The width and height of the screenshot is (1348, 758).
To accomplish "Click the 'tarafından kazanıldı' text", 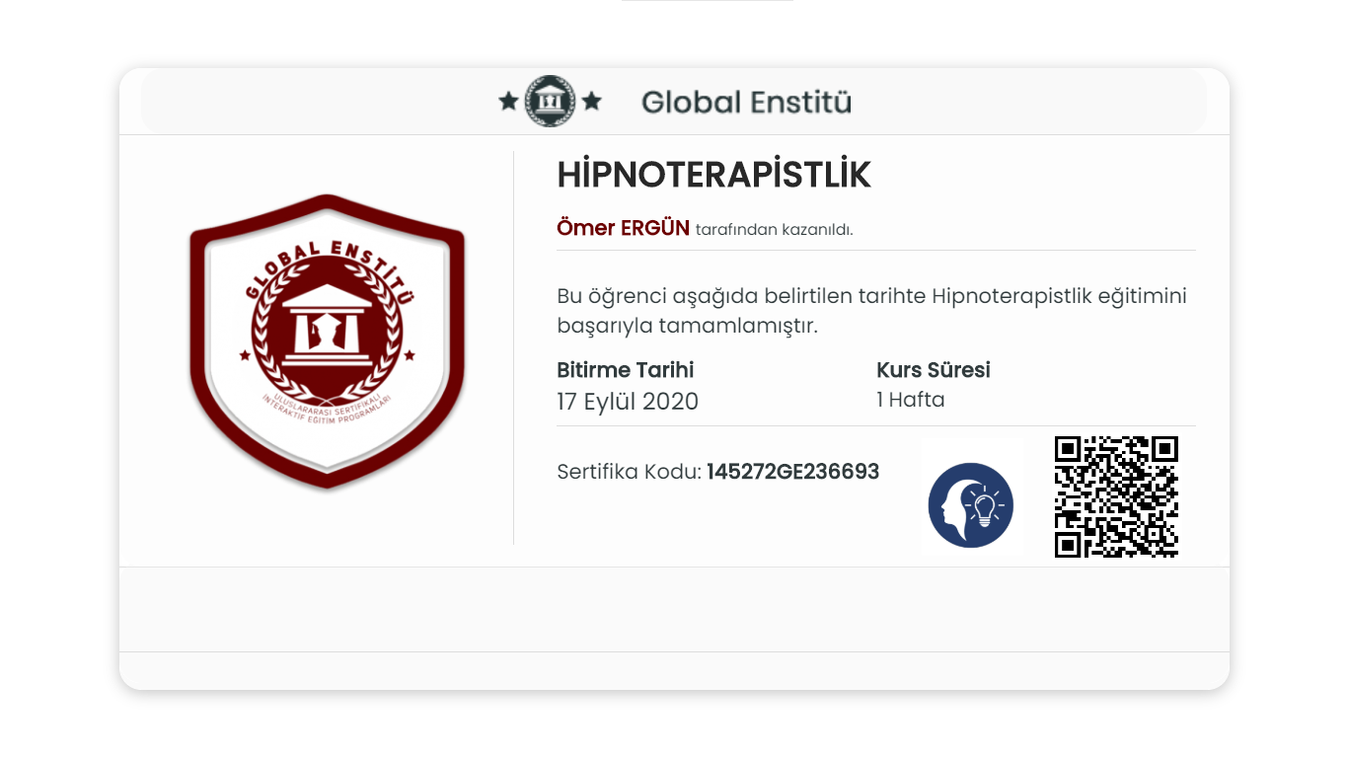I will (x=775, y=230).
